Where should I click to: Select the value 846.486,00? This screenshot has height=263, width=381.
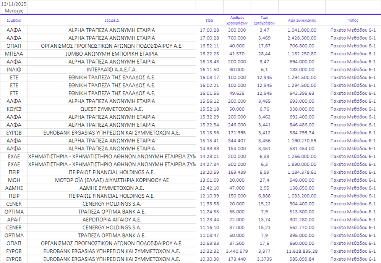302,125
